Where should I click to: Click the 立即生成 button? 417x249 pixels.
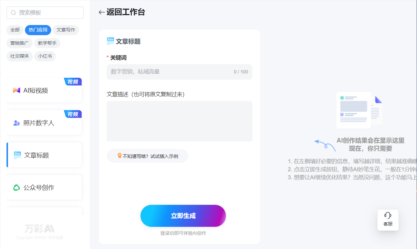tap(183, 216)
